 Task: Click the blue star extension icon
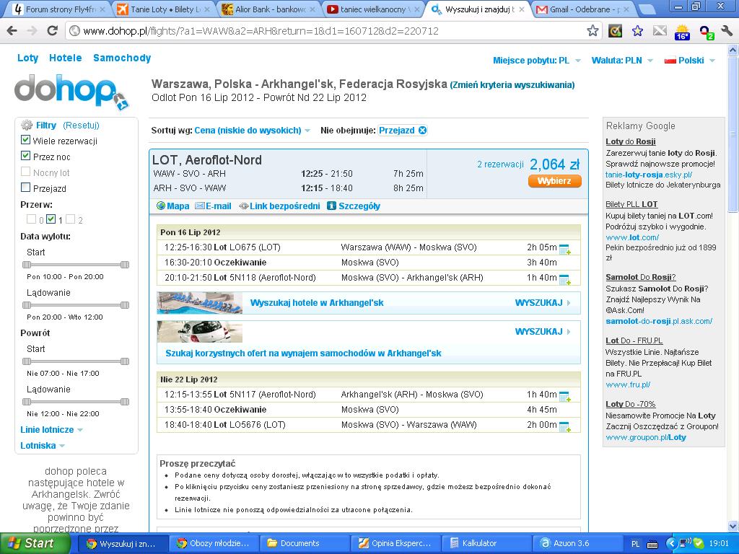637,31
